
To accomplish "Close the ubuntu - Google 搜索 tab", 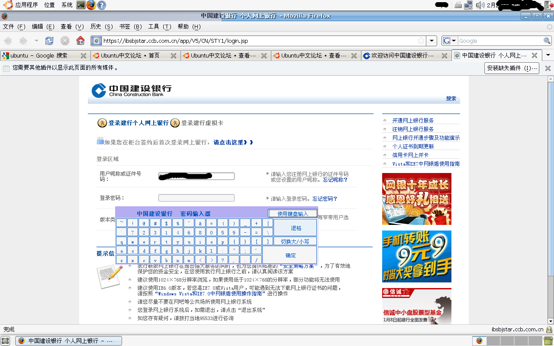I will (x=83, y=55).
